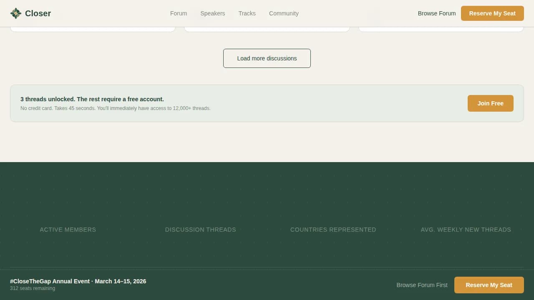Click the Closer logo icon

(15, 13)
